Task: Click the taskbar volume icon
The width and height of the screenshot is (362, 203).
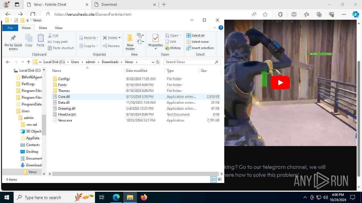Action: click(x=325, y=197)
